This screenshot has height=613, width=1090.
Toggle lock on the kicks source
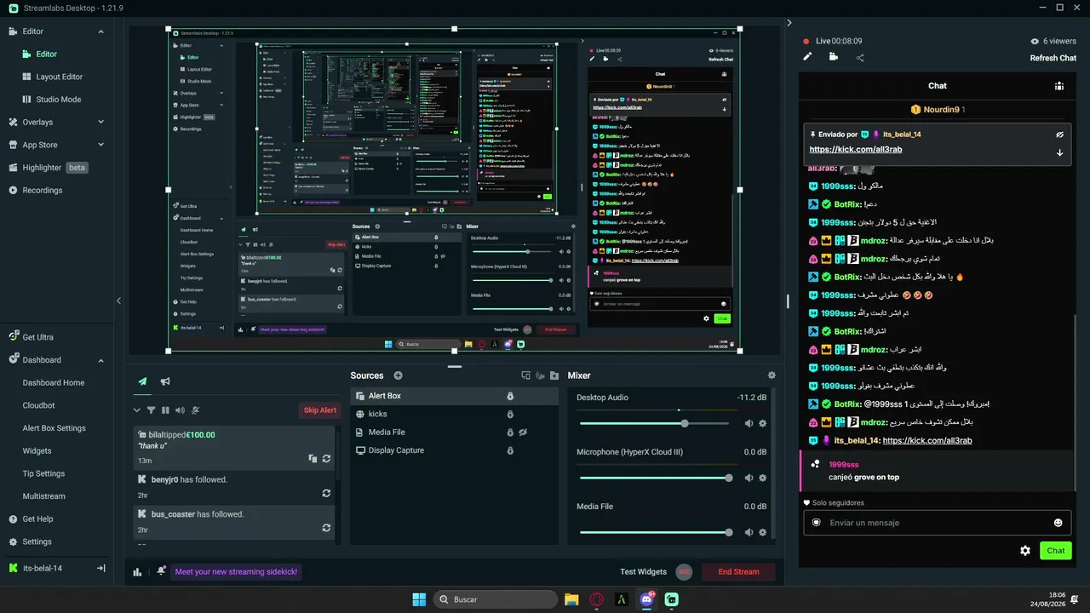(x=510, y=414)
